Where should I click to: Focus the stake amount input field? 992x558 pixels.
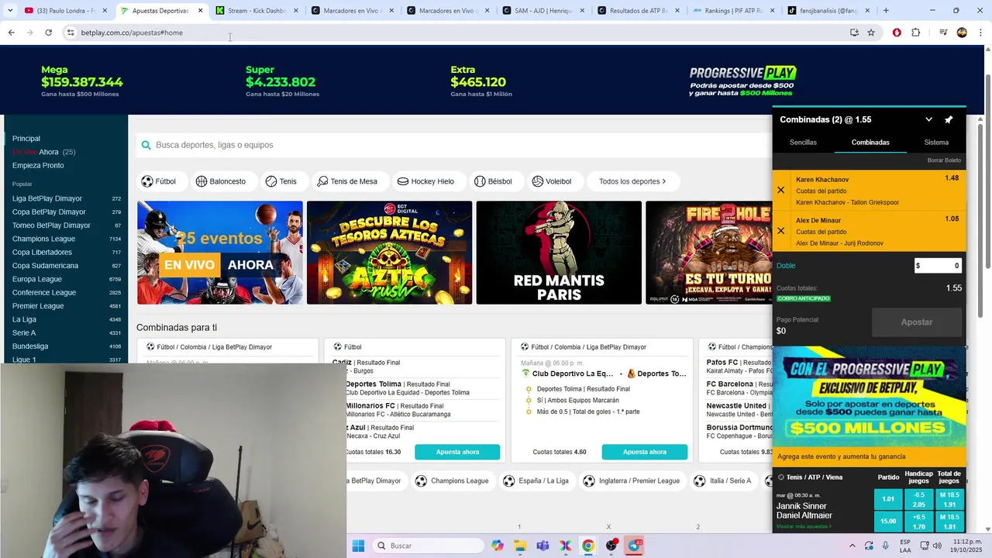click(938, 266)
